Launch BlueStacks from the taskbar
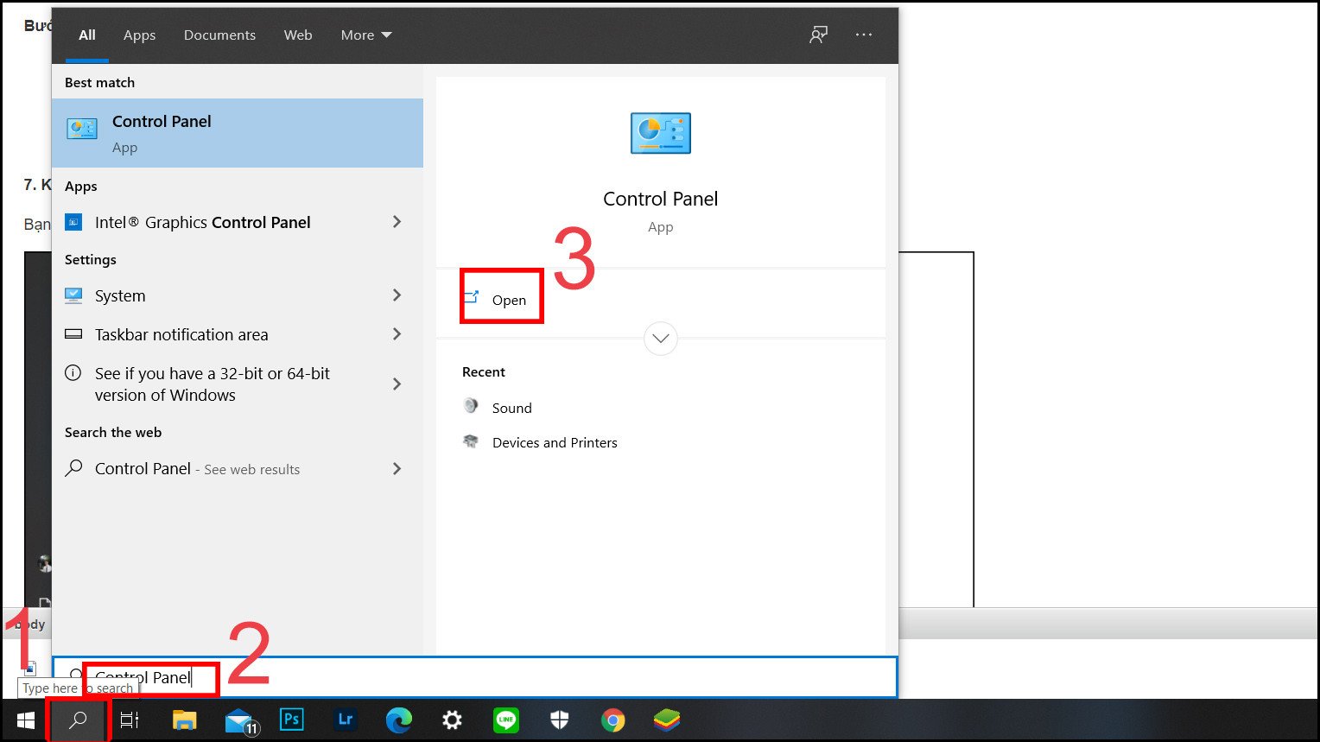1320x742 pixels. tap(666, 720)
